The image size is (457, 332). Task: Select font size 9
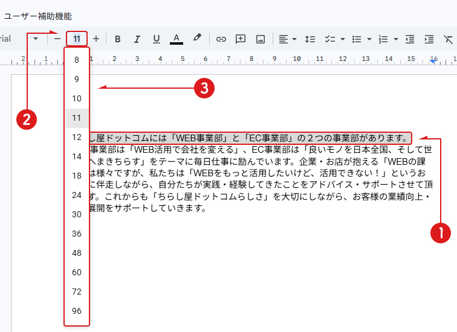77,79
